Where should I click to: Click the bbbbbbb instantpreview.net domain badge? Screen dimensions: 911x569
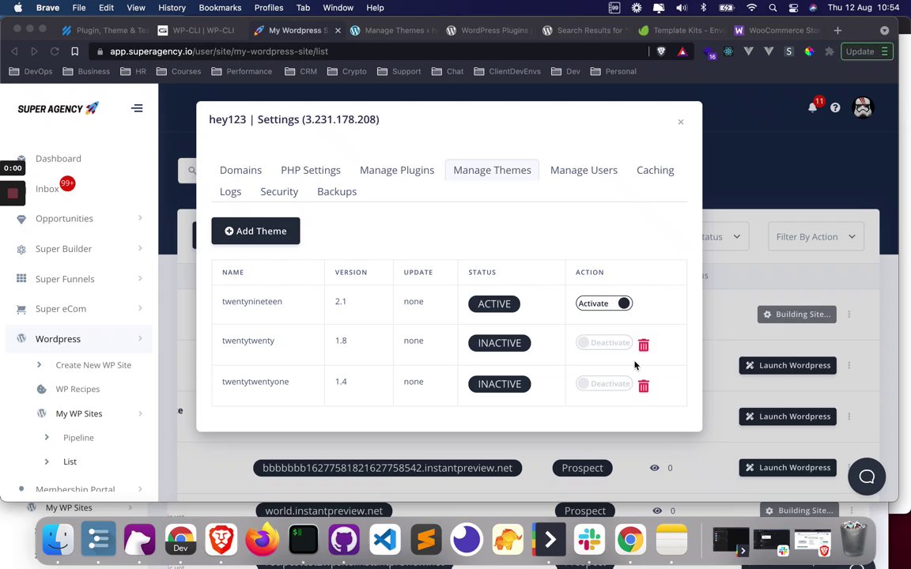(x=387, y=468)
